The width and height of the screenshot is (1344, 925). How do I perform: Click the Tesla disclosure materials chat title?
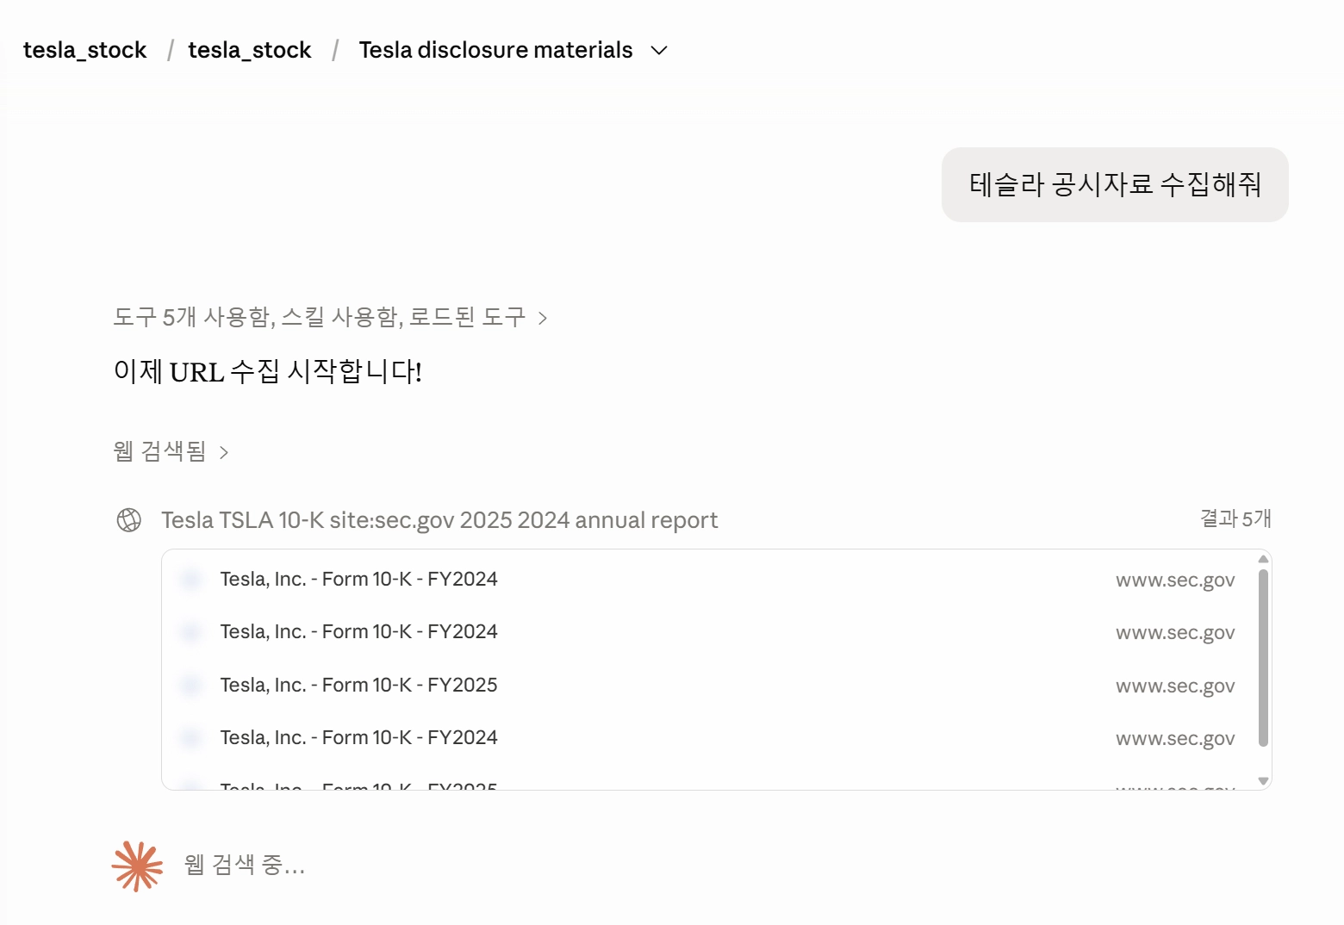495,50
